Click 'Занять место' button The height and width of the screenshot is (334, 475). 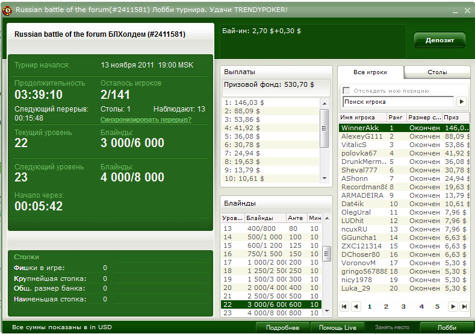(392, 327)
